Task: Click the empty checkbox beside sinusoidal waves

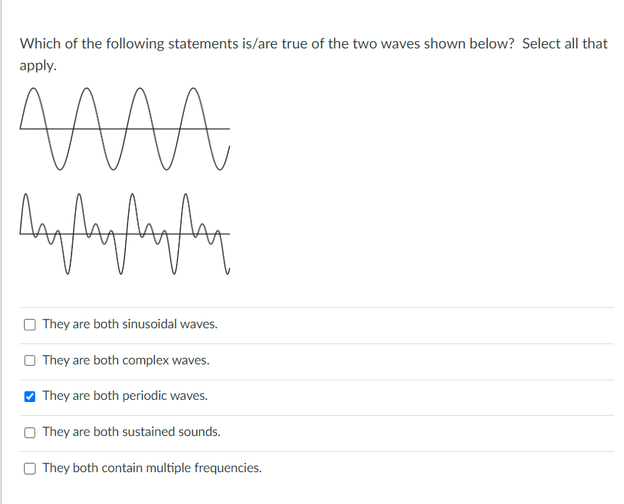Action: pos(30,324)
